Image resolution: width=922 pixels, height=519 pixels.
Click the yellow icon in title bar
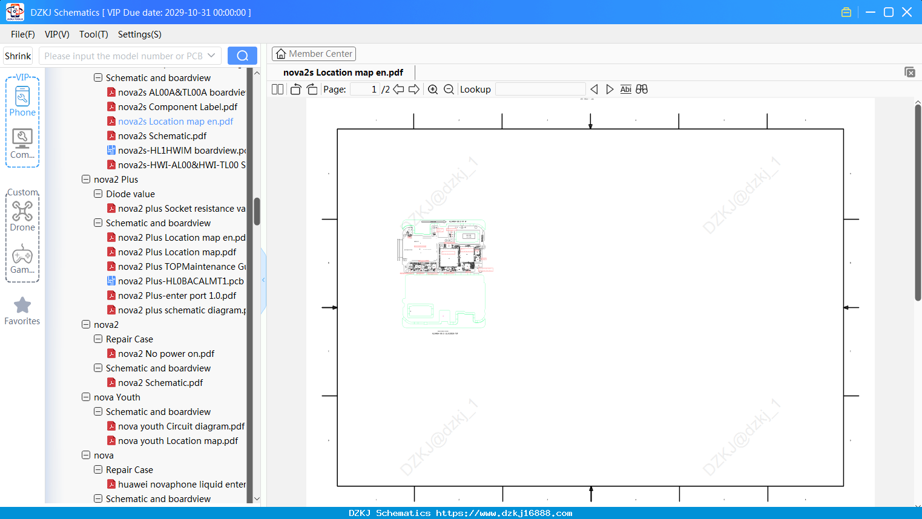pyautogui.click(x=846, y=12)
